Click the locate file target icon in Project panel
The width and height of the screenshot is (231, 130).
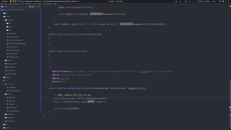click(x=30, y=6)
